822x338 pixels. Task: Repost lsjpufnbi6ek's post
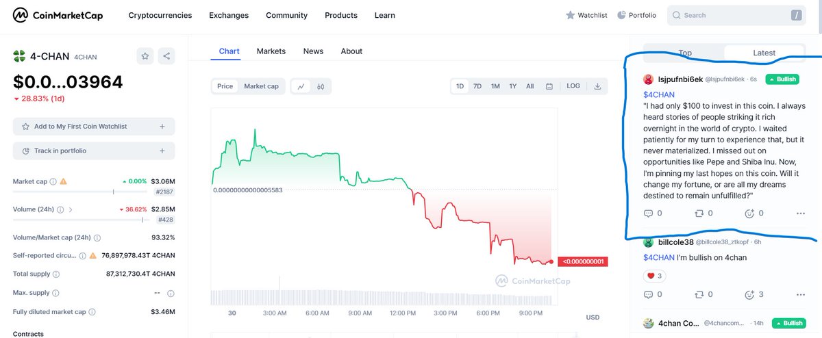[x=699, y=213]
